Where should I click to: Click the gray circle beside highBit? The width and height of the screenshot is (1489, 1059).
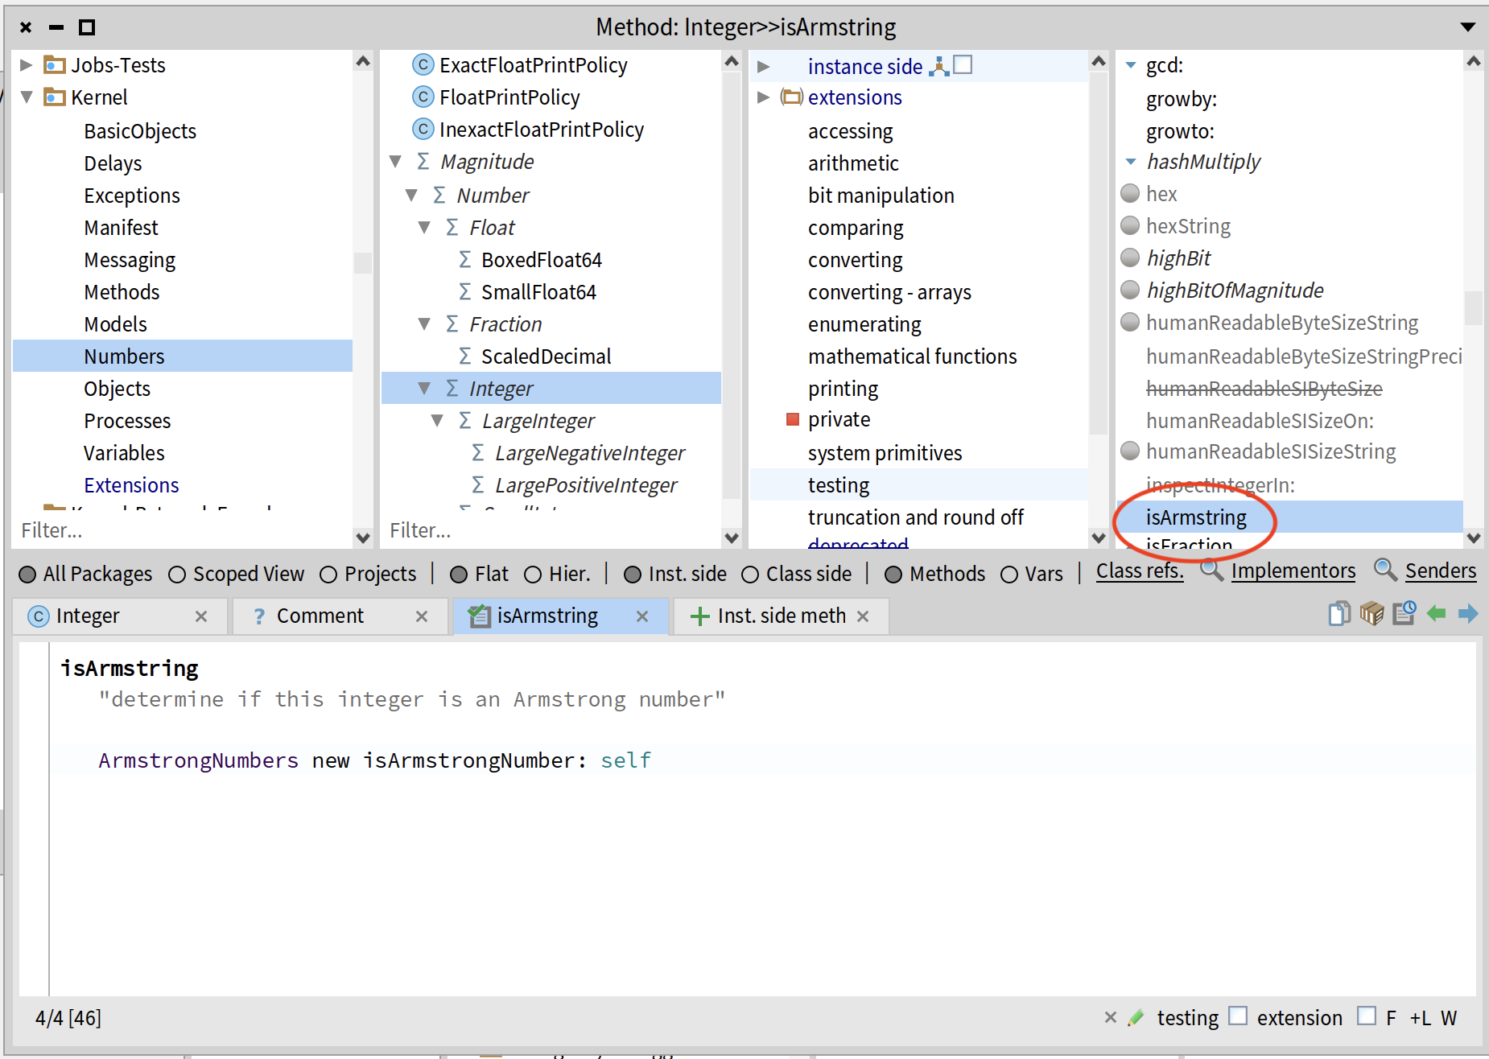pos(1130,258)
